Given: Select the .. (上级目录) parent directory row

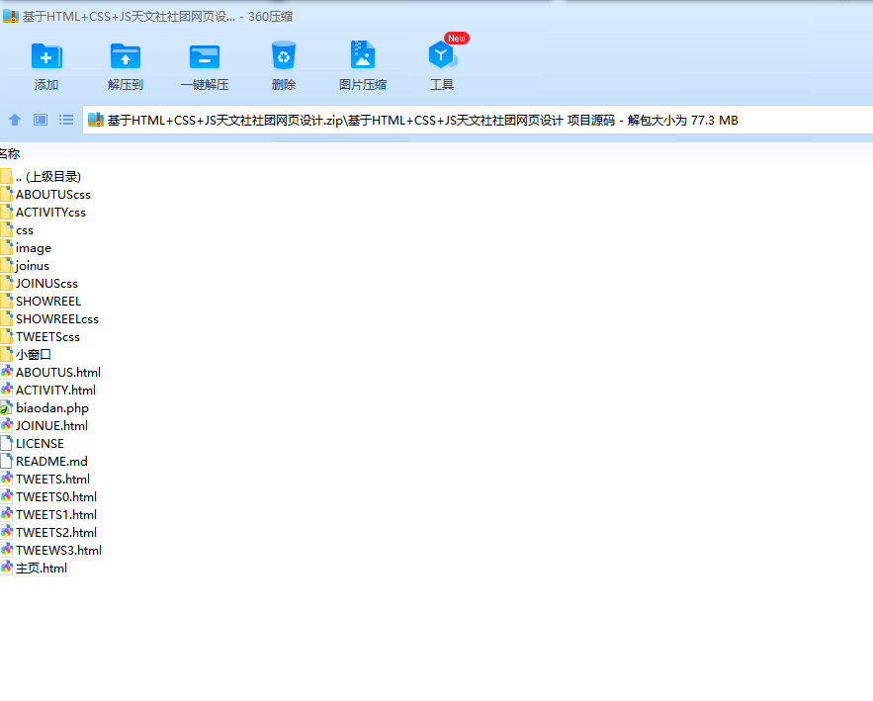Looking at the screenshot, I should tap(42, 177).
